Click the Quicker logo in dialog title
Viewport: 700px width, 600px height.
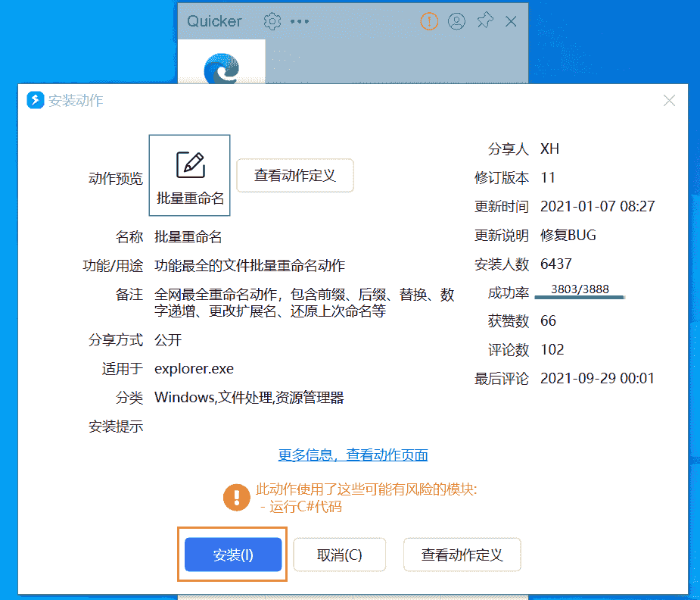pyautogui.click(x=36, y=100)
